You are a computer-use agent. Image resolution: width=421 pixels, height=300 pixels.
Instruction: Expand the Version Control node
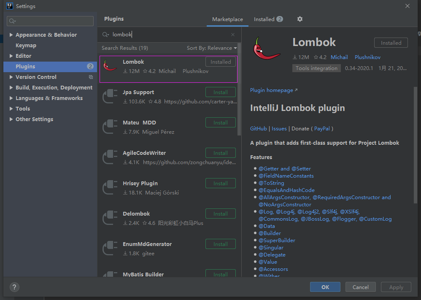point(11,77)
